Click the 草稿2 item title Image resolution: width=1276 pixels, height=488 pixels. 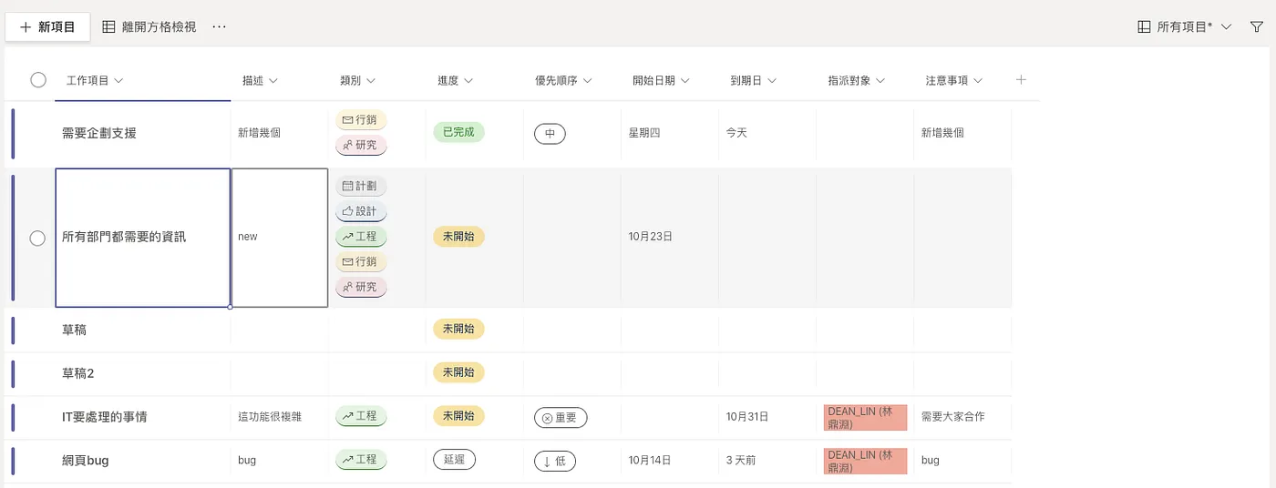[x=78, y=373]
